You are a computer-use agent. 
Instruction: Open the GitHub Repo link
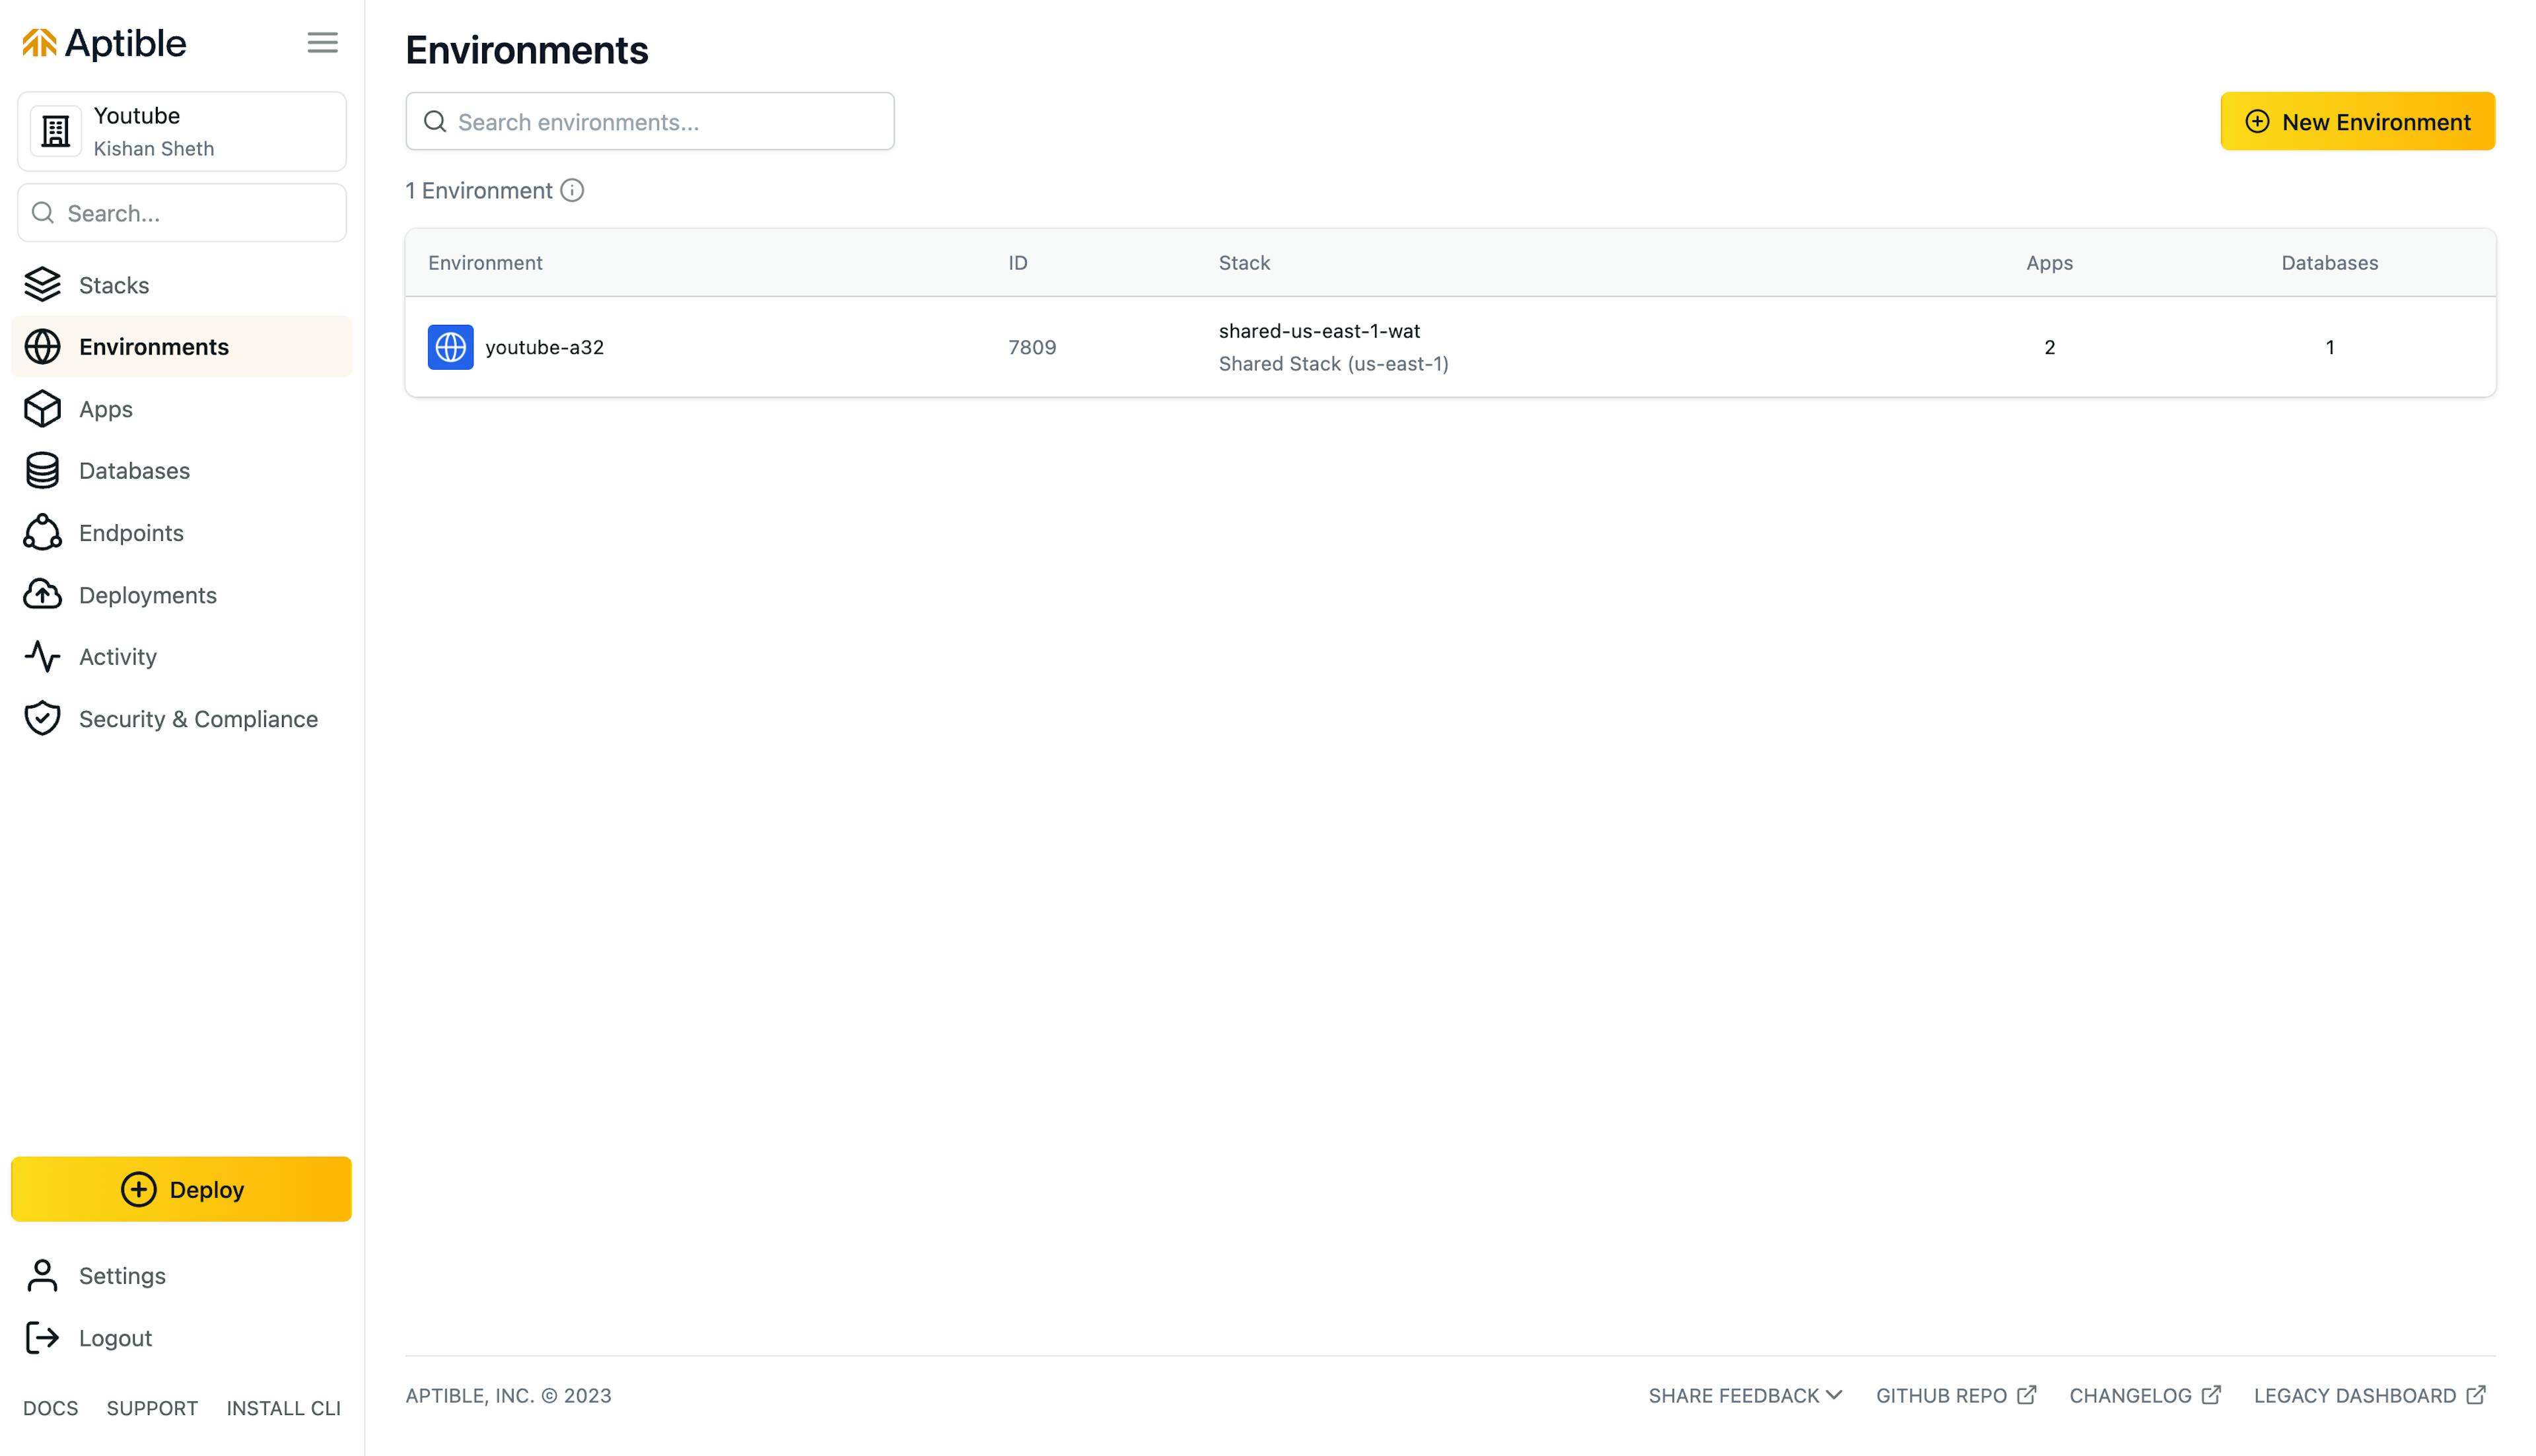point(1954,1396)
